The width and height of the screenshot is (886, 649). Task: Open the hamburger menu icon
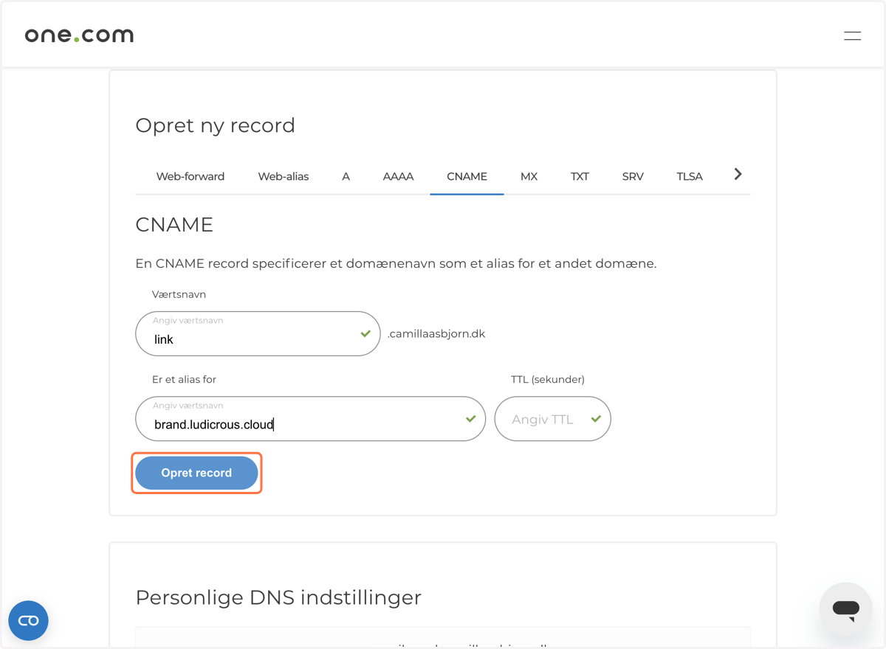[x=852, y=35]
